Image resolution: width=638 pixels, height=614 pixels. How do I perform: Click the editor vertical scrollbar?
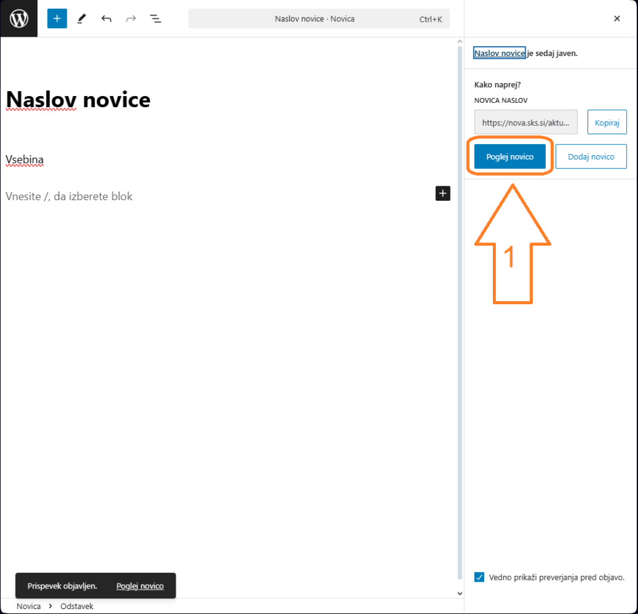(x=460, y=312)
